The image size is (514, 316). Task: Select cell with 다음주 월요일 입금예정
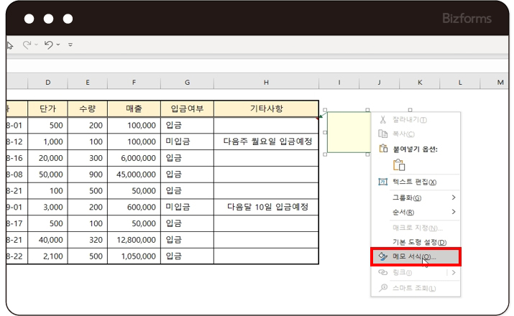266,141
